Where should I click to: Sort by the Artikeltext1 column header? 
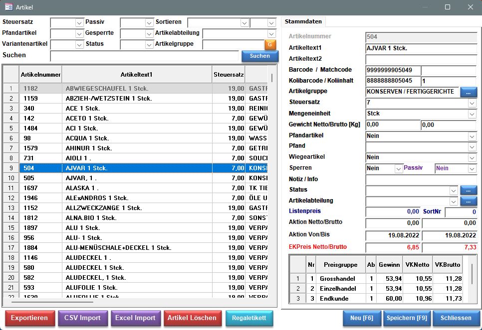[136, 75]
